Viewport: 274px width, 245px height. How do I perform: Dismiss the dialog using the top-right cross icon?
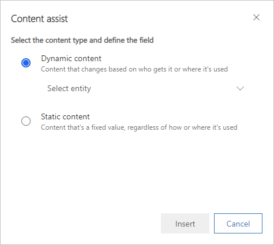(256, 17)
